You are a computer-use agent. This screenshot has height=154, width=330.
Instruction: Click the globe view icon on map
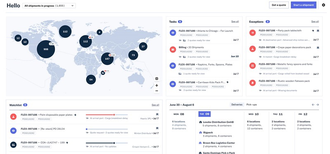tap(157, 79)
